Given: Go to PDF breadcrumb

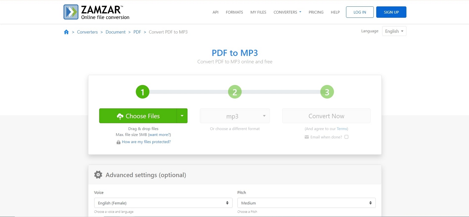Looking at the screenshot, I should [x=137, y=32].
